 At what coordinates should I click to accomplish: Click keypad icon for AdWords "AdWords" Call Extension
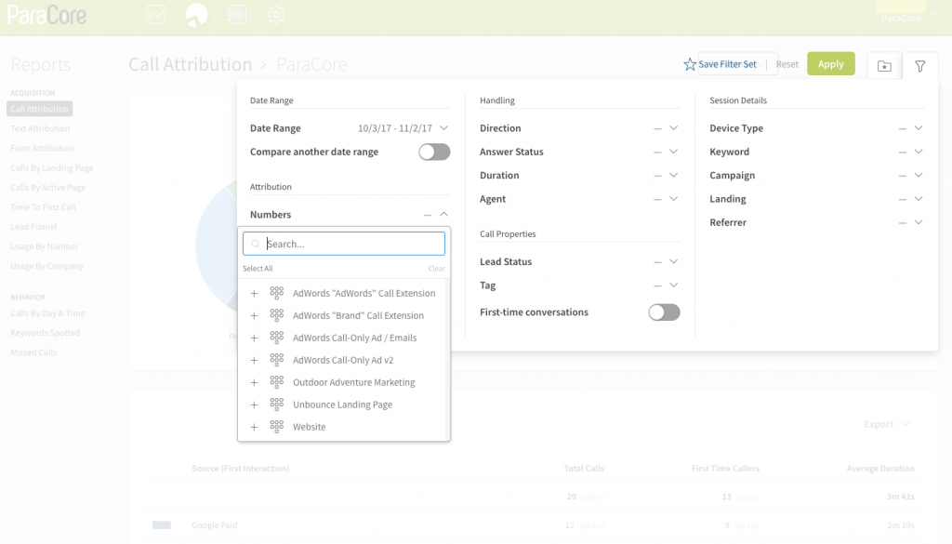(277, 293)
